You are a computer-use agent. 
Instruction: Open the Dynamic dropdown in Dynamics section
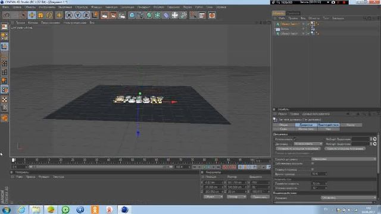tap(308, 144)
